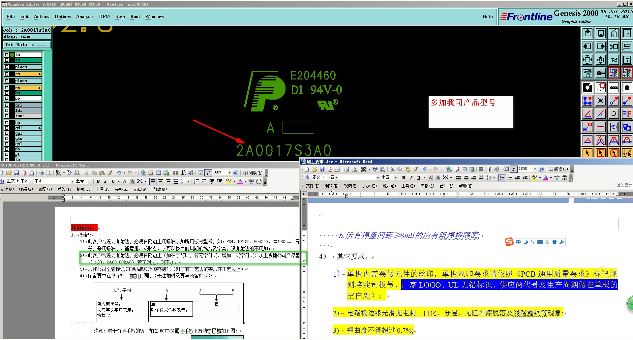This screenshot has width=633, height=340.
Task: Click the pan right icon in Genesis toolbar
Action: pyautogui.click(x=601, y=46)
